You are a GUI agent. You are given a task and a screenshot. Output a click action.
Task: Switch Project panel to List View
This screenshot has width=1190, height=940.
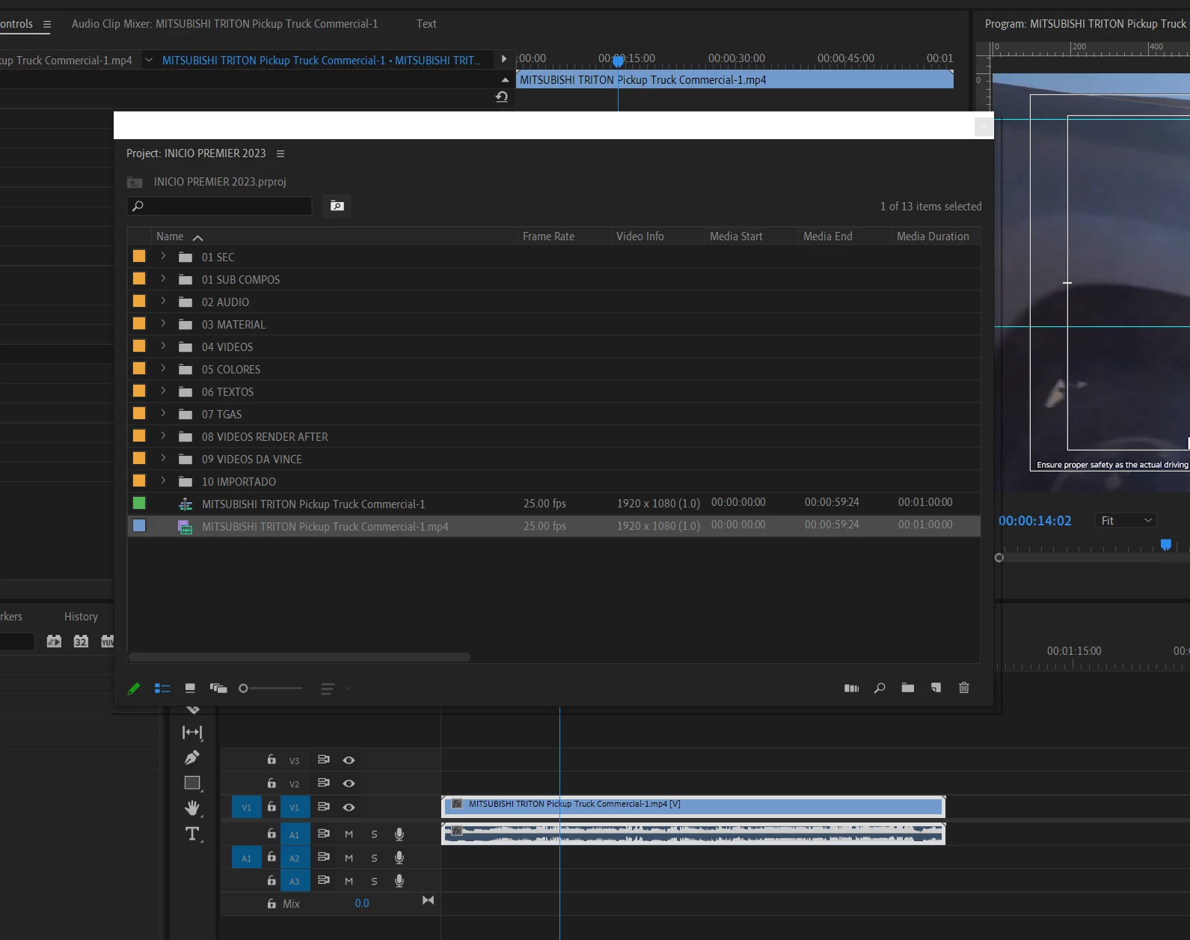162,689
